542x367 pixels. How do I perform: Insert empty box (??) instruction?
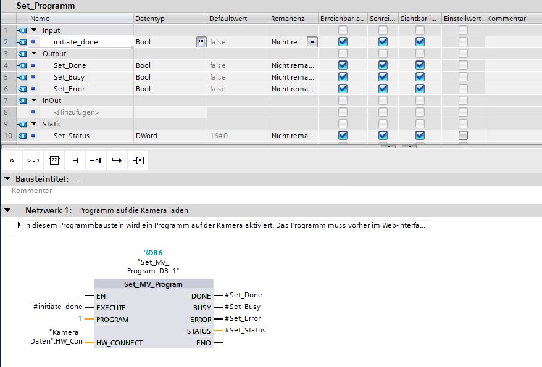[54, 160]
